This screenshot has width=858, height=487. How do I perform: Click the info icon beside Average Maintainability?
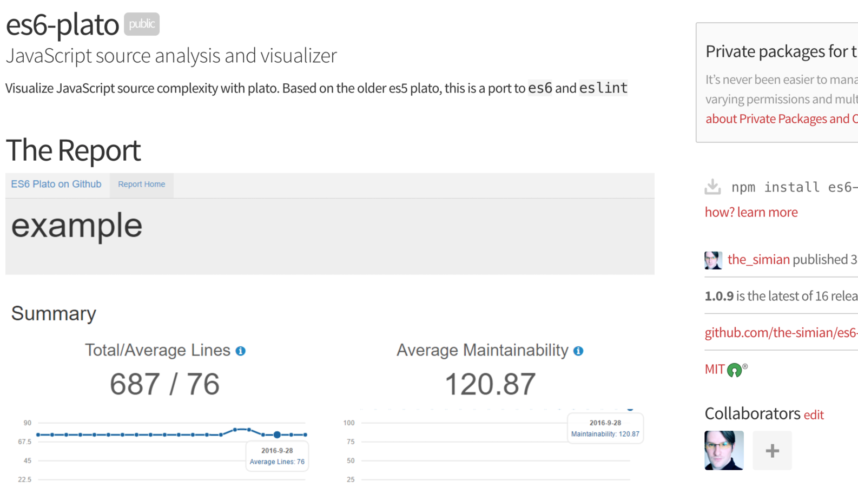click(x=578, y=351)
